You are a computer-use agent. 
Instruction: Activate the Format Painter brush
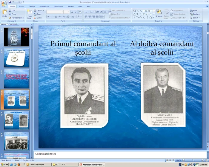coord(16,18)
